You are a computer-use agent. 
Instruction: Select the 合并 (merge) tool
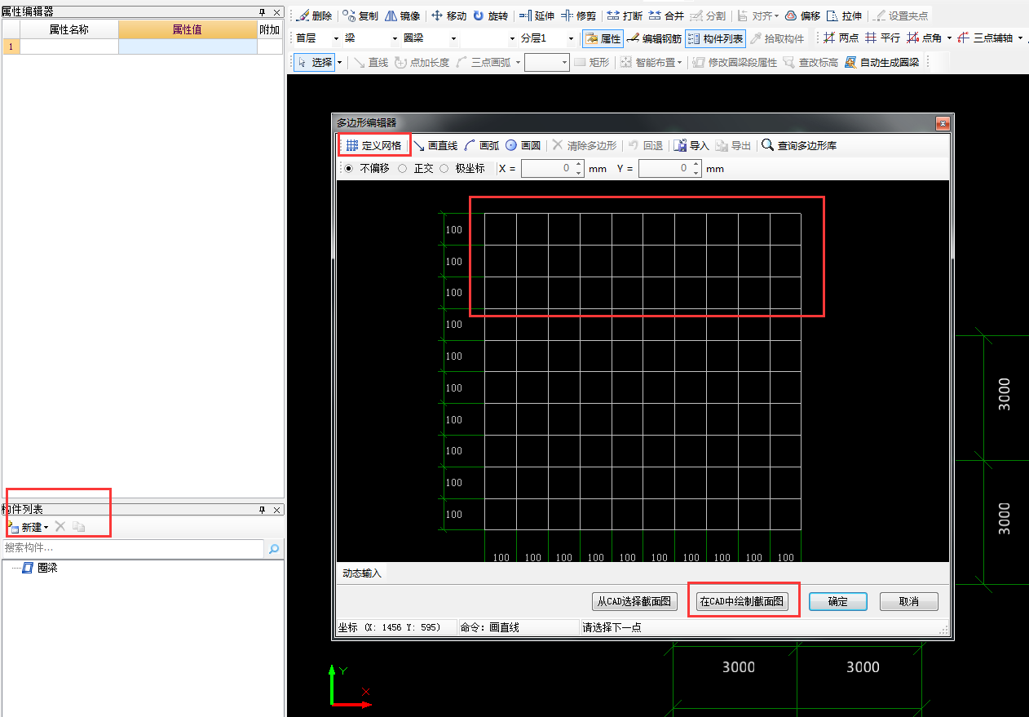coord(666,15)
